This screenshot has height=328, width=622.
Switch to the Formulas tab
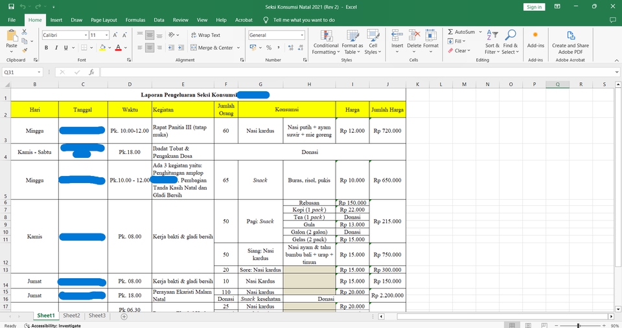[135, 20]
